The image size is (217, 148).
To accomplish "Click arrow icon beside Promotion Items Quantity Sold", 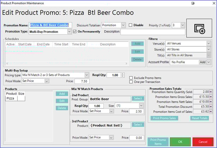I will 211,92.
